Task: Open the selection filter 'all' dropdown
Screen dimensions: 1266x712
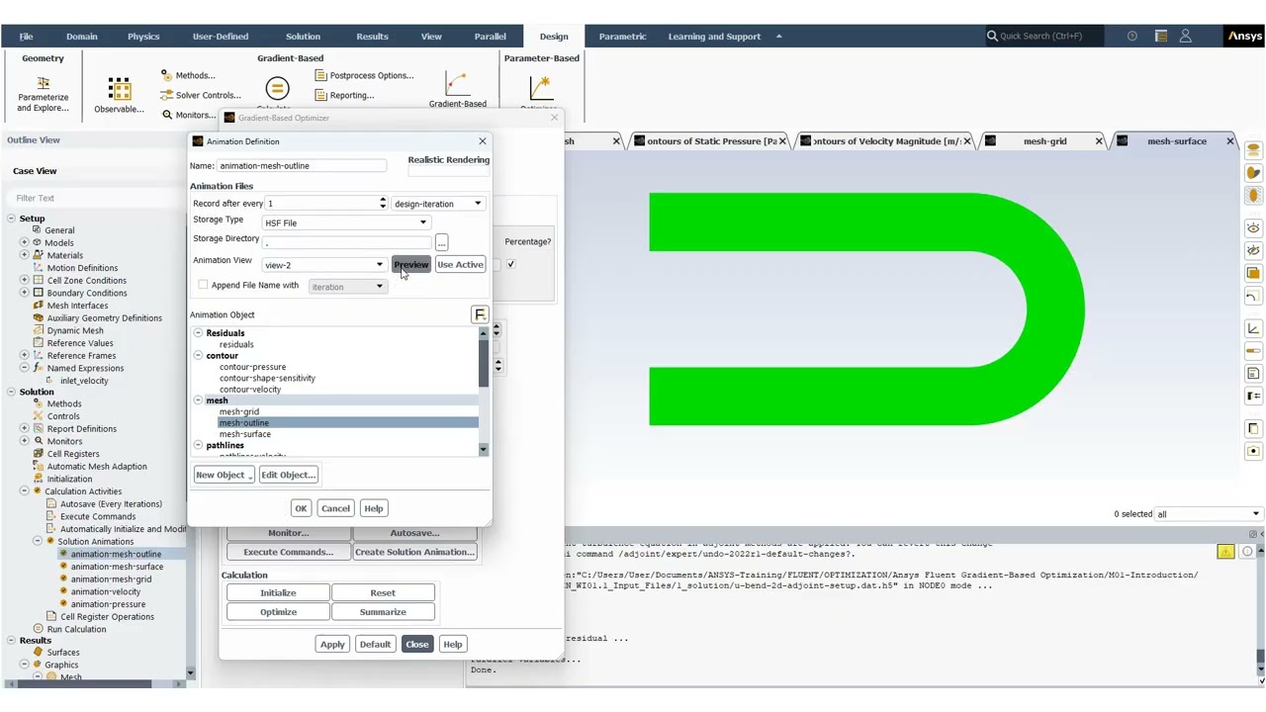Action: pos(1209,514)
